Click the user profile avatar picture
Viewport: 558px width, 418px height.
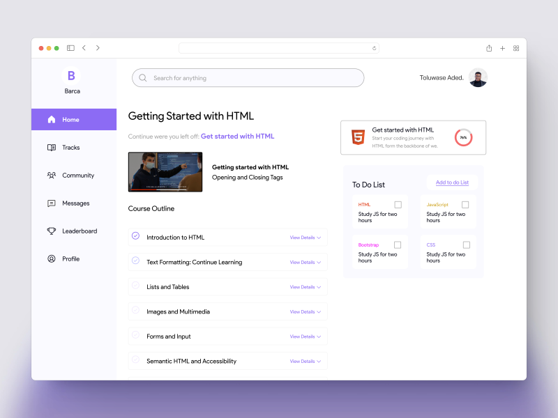(x=478, y=78)
